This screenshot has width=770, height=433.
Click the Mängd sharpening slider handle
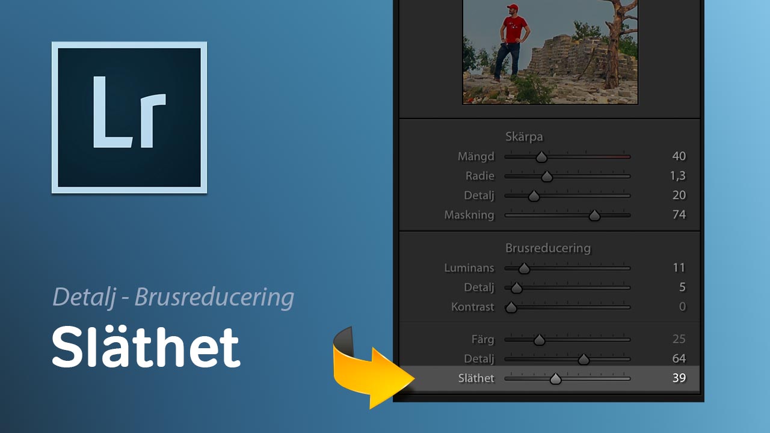(541, 157)
